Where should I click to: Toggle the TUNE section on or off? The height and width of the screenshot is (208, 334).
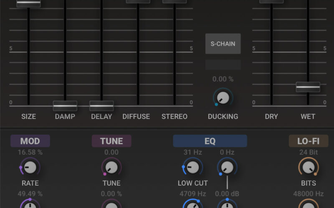coord(111,141)
